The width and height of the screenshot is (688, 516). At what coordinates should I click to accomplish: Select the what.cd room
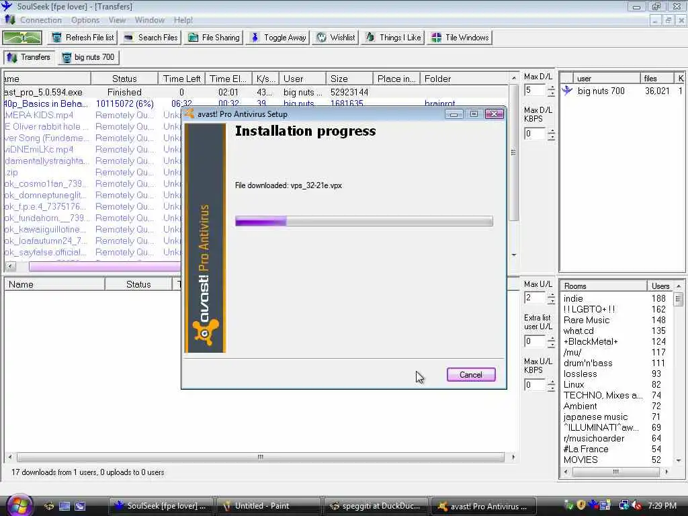coord(617,331)
